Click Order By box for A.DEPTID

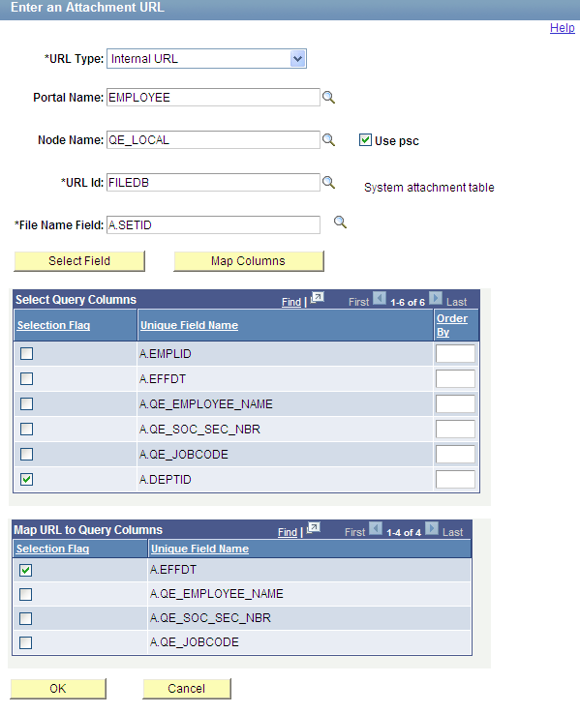click(x=455, y=479)
